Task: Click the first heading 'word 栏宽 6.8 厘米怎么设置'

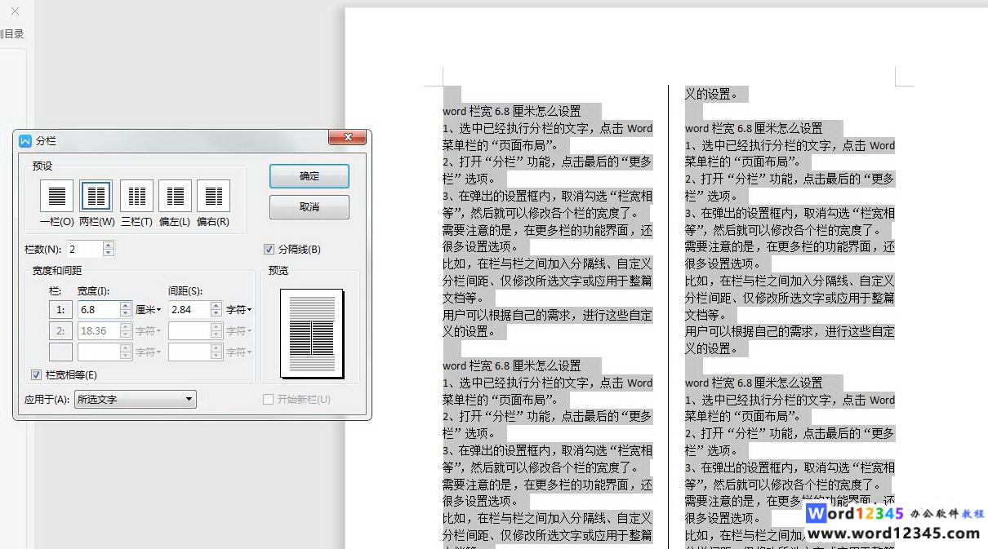Action: click(x=512, y=111)
